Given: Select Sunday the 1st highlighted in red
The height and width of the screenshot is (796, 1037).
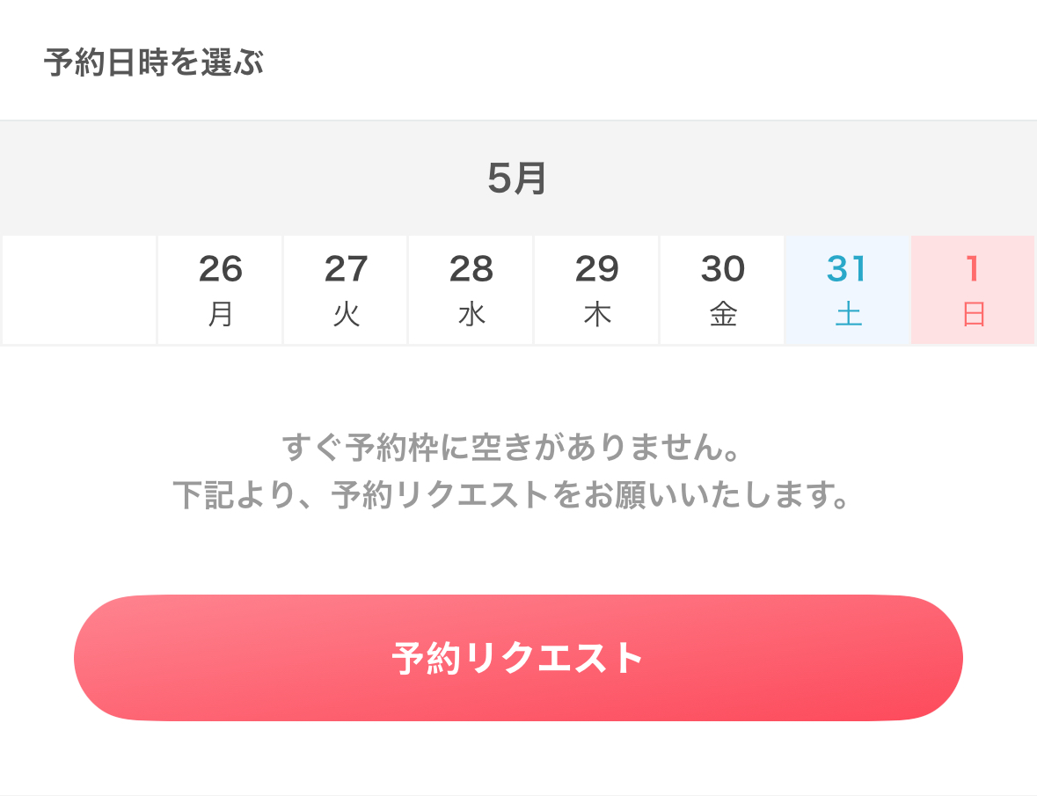Looking at the screenshot, I should (x=972, y=288).
